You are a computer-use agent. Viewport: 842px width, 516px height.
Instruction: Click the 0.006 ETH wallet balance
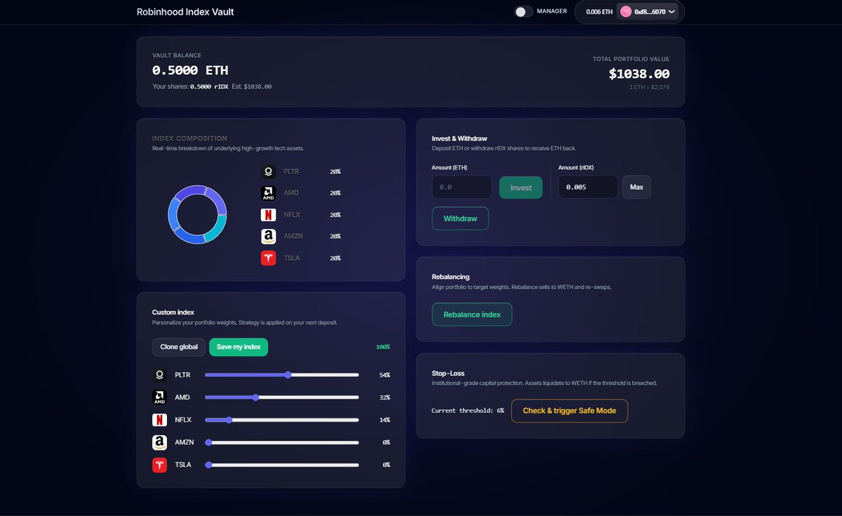click(x=599, y=12)
